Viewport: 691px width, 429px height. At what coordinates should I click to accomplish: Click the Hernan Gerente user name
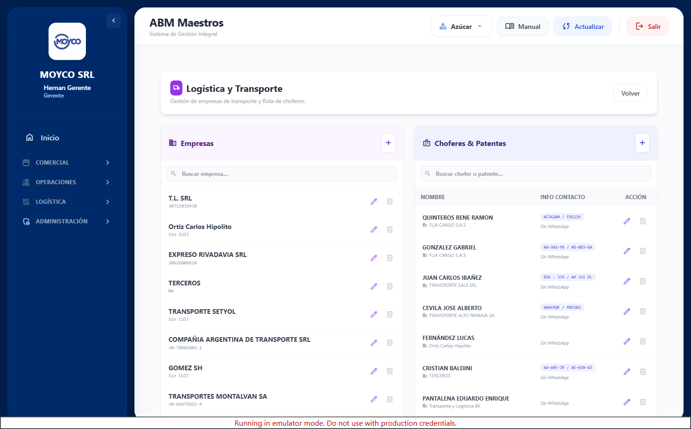tap(67, 88)
